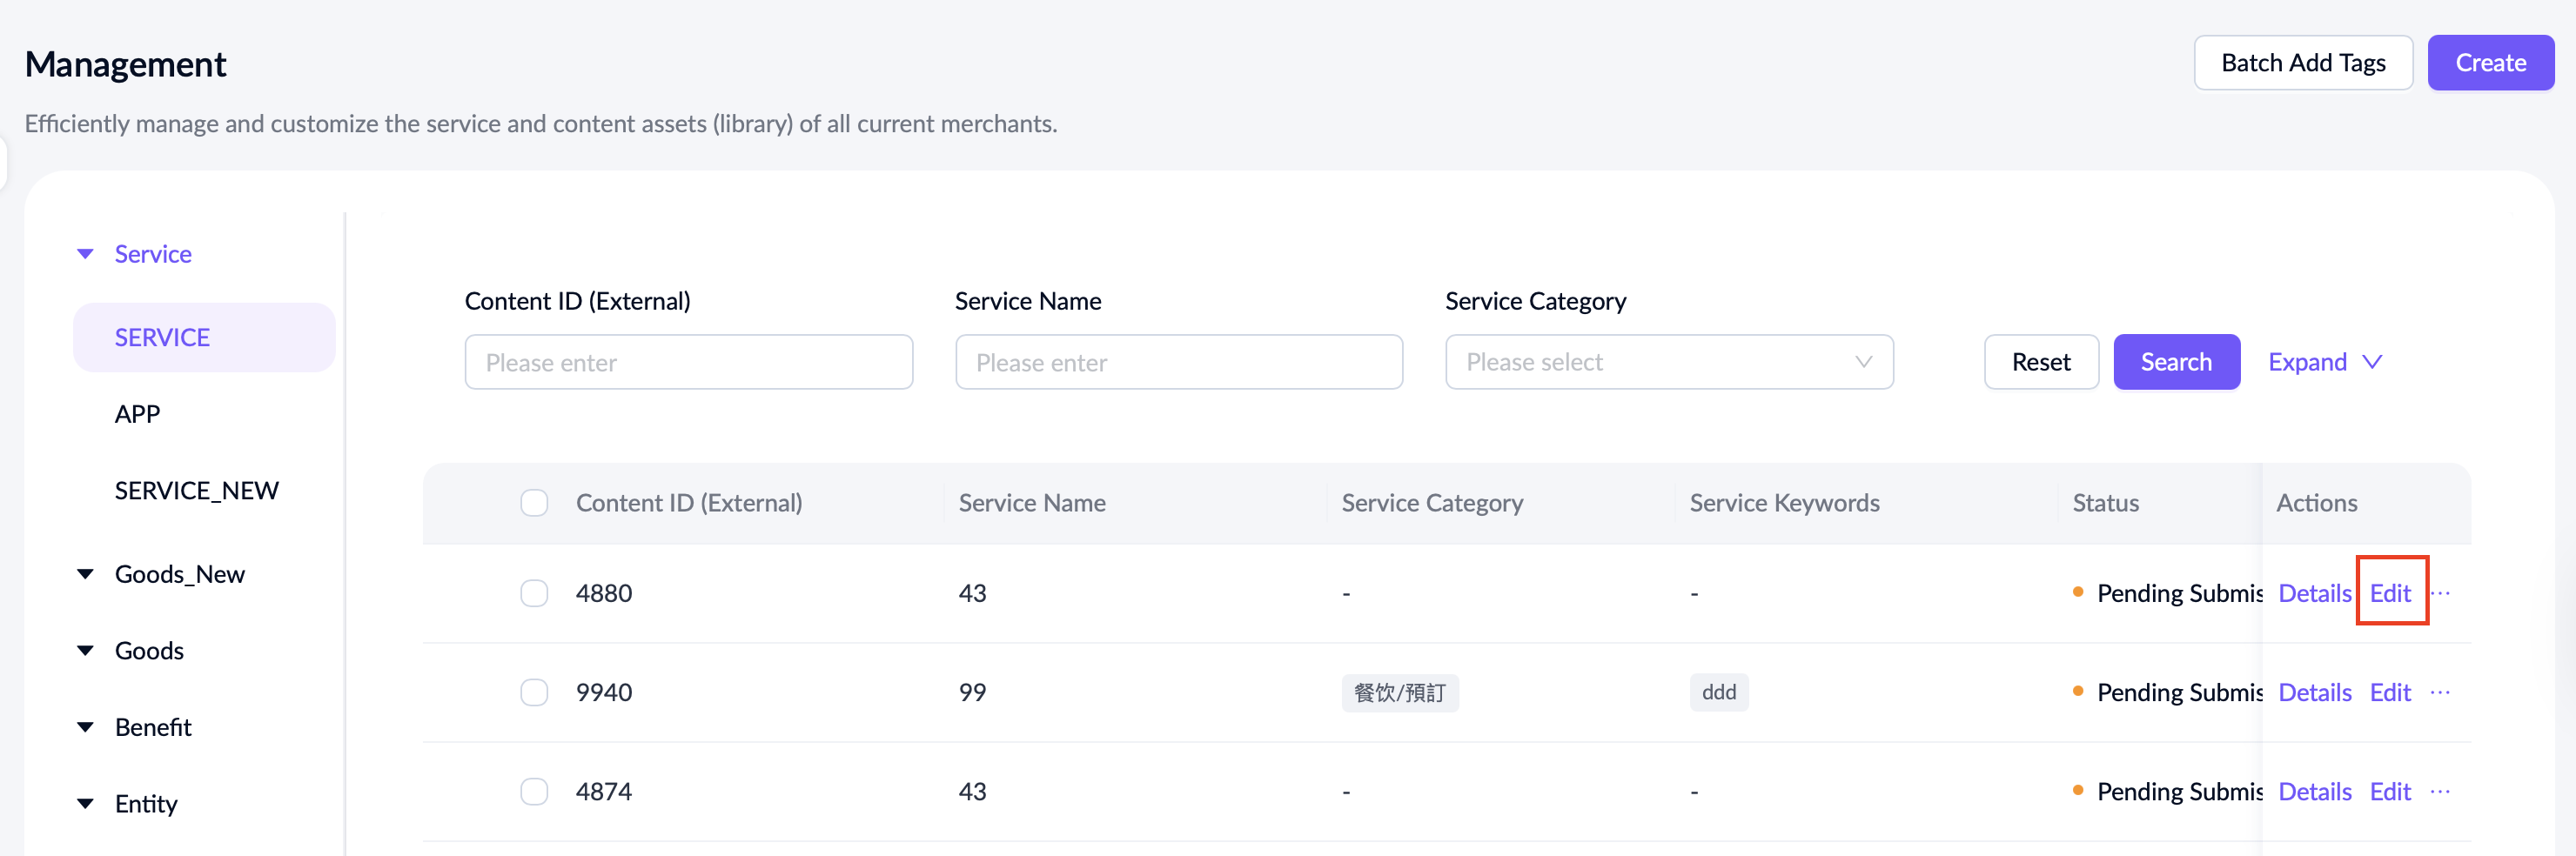Click the Create button
The height and width of the screenshot is (856, 2576).
tap(2489, 63)
